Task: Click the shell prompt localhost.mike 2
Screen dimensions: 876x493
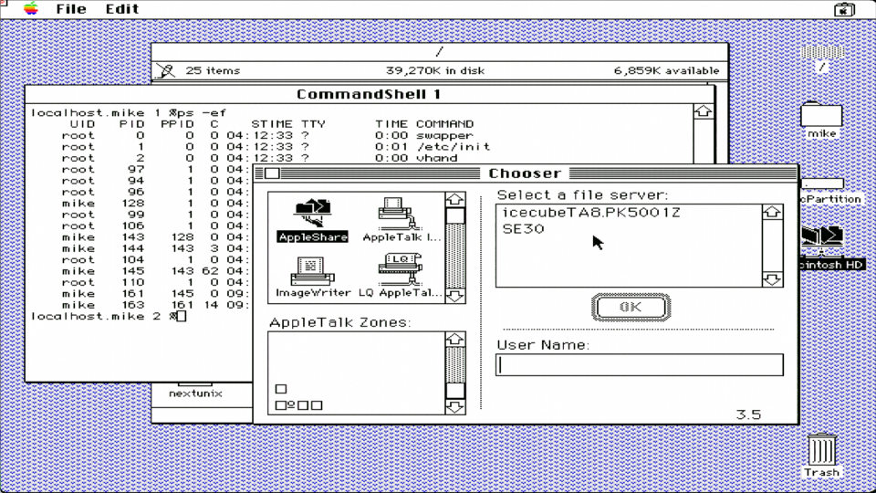Action: pos(103,316)
